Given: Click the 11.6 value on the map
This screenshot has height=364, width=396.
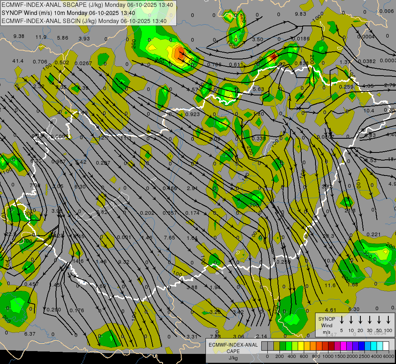Looking at the screenshot, I should pos(330,285).
